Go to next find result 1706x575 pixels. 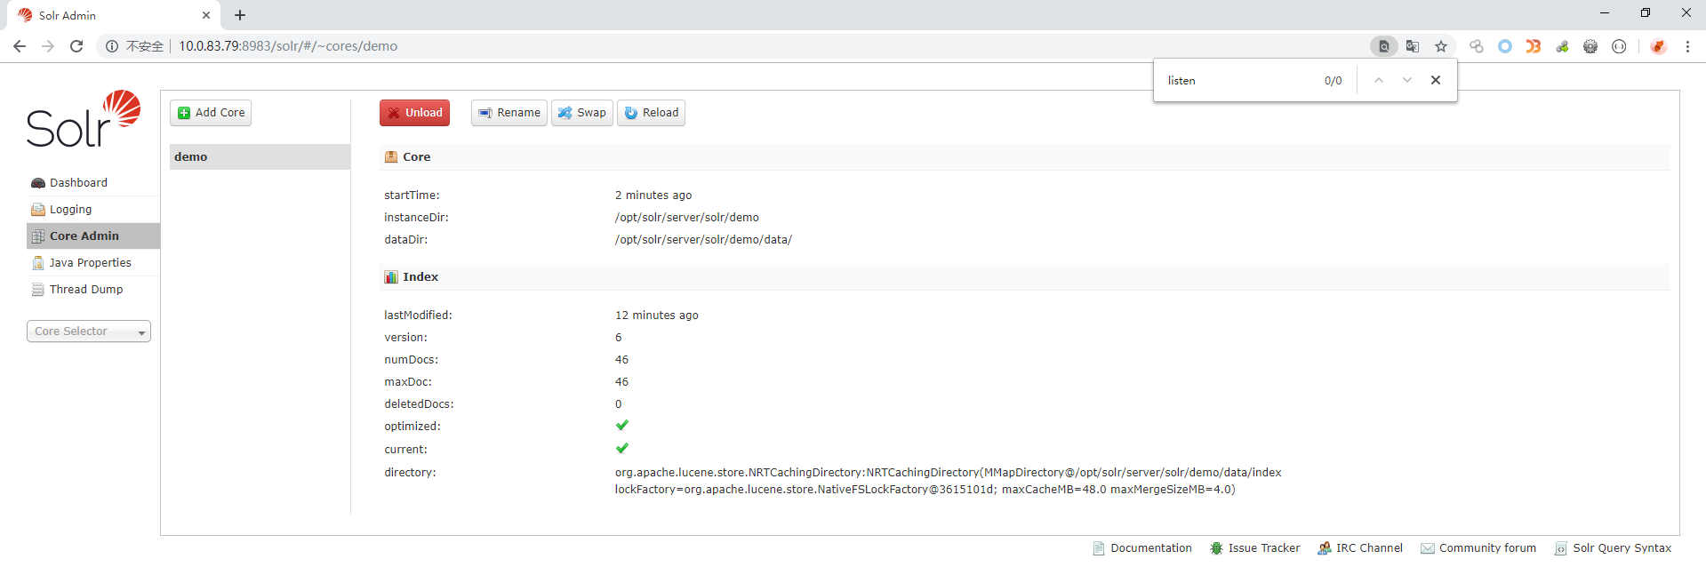click(1407, 80)
